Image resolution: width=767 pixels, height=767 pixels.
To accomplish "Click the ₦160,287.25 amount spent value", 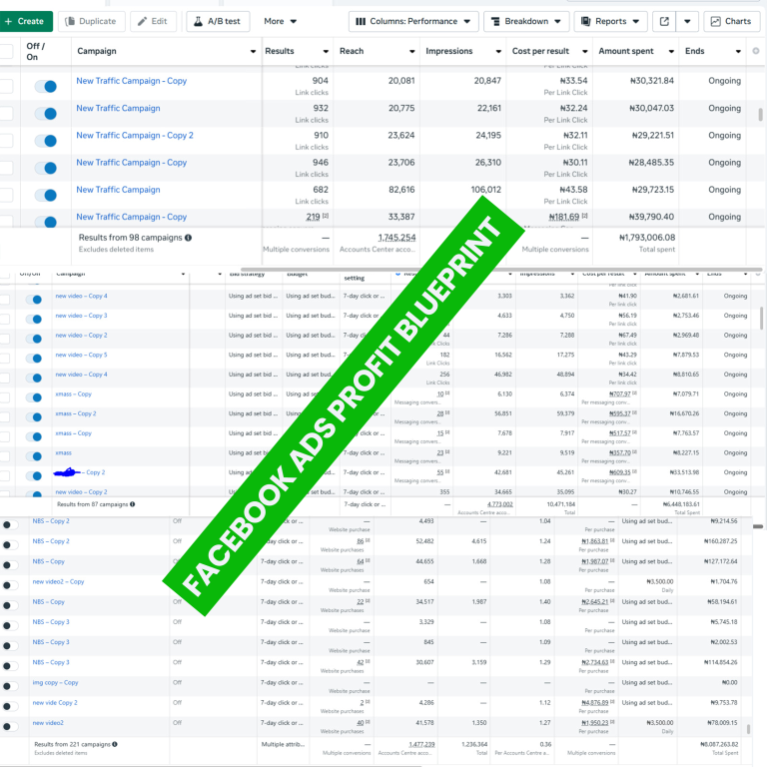I will [x=720, y=541].
